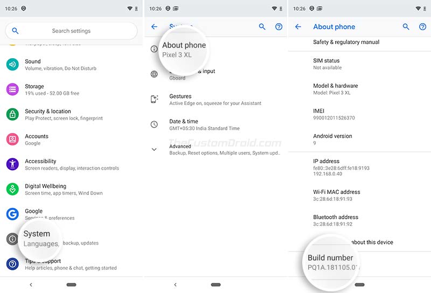Tap the purple Storage icon
This screenshot has width=431, height=293.
(x=12, y=89)
